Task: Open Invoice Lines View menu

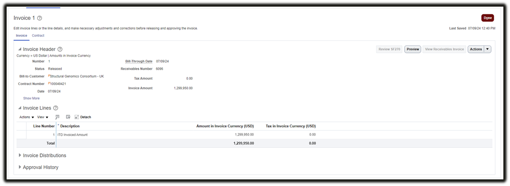Action: (x=43, y=117)
